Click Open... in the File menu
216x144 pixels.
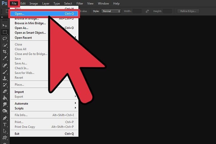[20, 14]
